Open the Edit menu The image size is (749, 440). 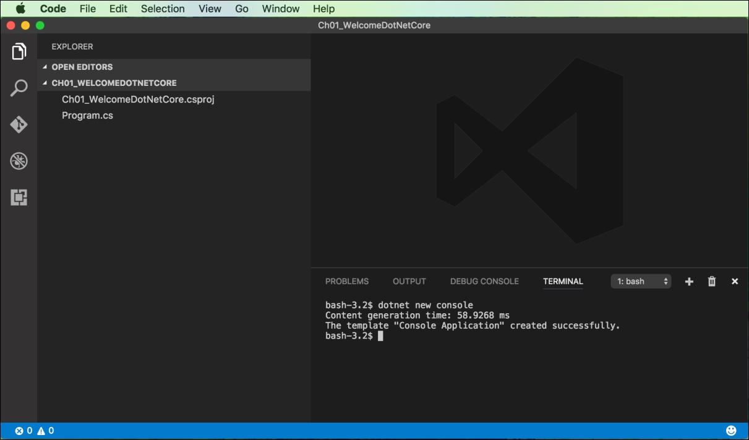tap(118, 9)
